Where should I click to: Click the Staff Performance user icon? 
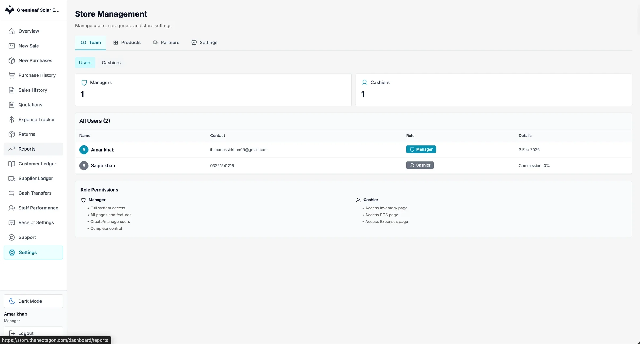click(11, 208)
